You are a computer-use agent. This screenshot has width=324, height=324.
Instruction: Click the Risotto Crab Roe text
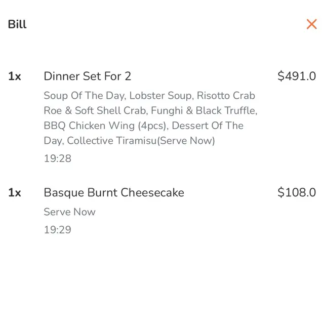[226, 96]
